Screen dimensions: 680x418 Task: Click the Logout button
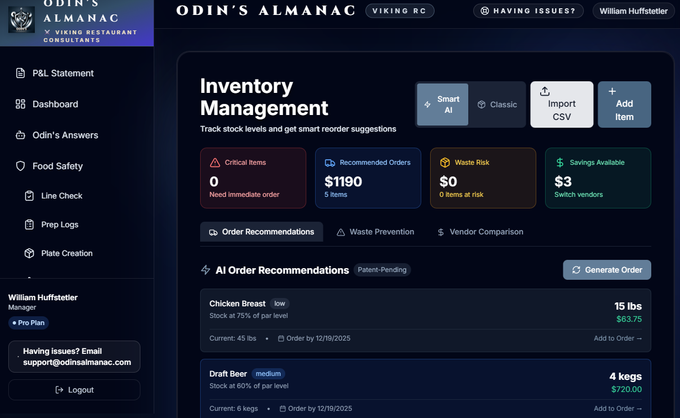[74, 390]
